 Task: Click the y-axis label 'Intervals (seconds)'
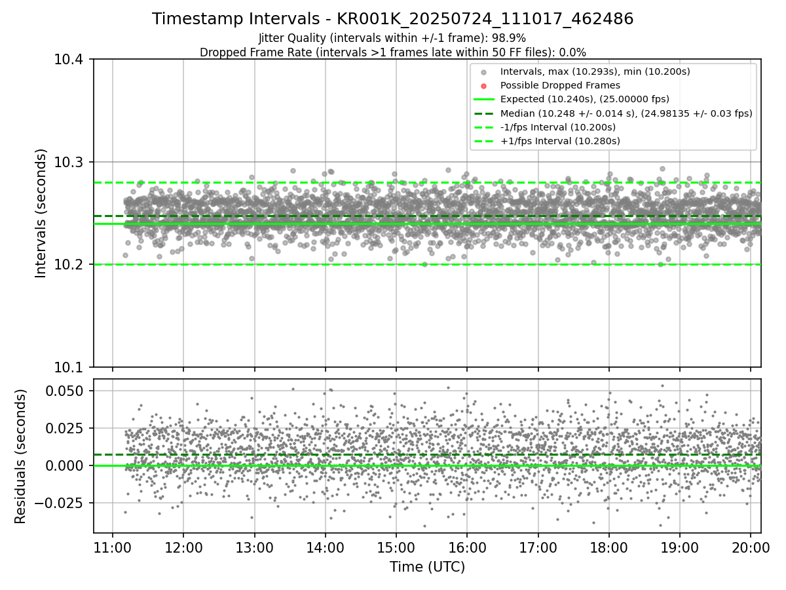(x=41, y=213)
